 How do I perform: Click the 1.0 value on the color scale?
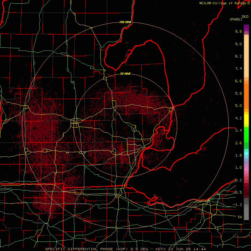[x=238, y=168]
